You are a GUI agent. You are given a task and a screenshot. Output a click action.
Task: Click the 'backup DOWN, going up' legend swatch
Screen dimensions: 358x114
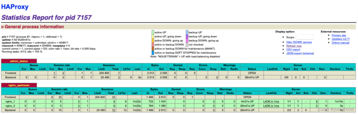187,41
